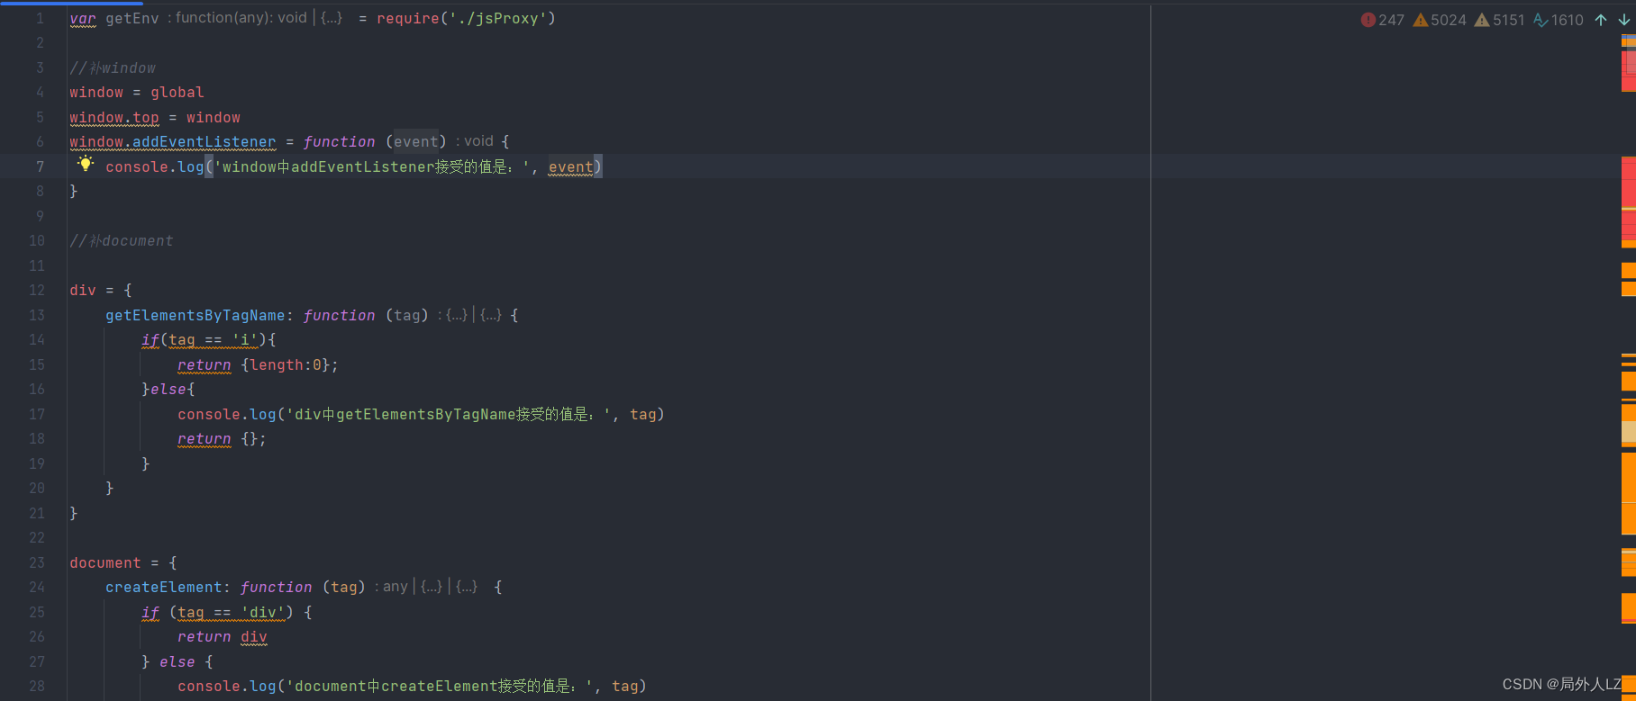Click the warnings indicator showing 5024
Viewport: 1636px width, 701px height.
[1440, 20]
